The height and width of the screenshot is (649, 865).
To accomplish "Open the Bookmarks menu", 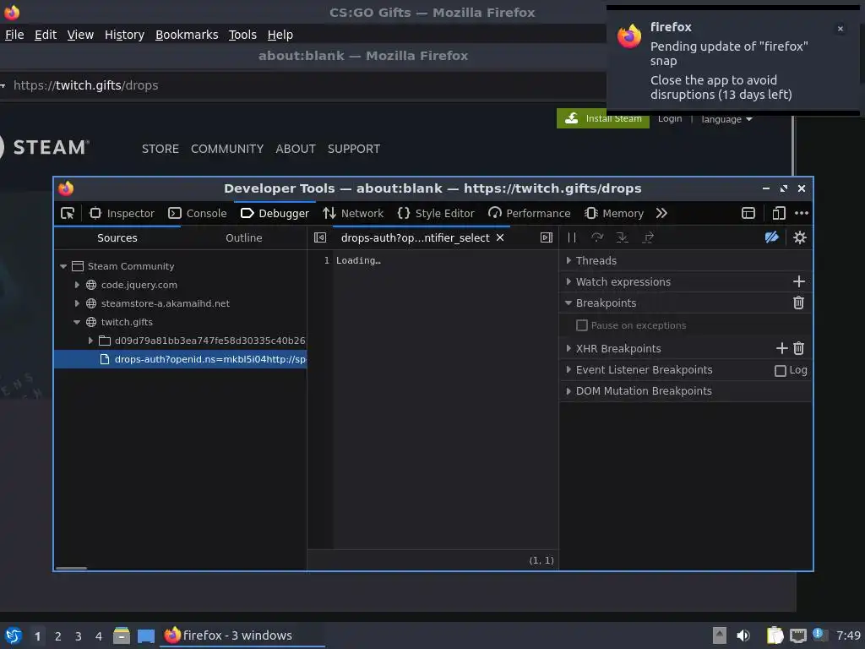I will coord(187,35).
